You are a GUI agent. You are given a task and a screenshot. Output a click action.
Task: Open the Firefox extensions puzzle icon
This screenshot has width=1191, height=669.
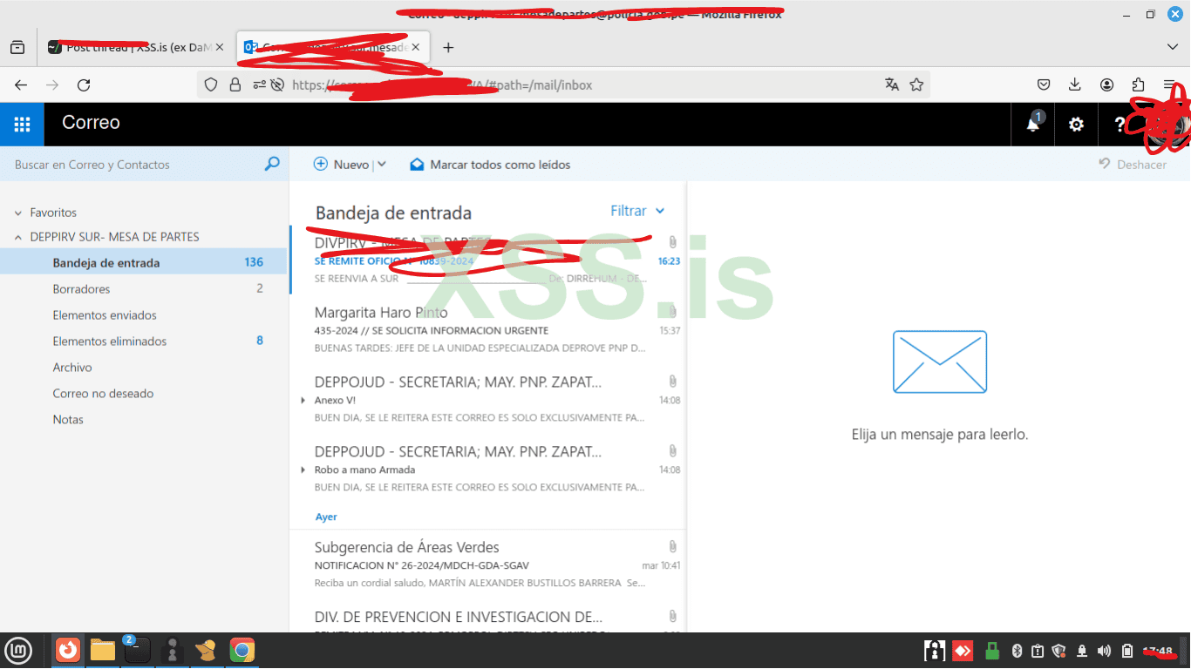tap(1138, 84)
